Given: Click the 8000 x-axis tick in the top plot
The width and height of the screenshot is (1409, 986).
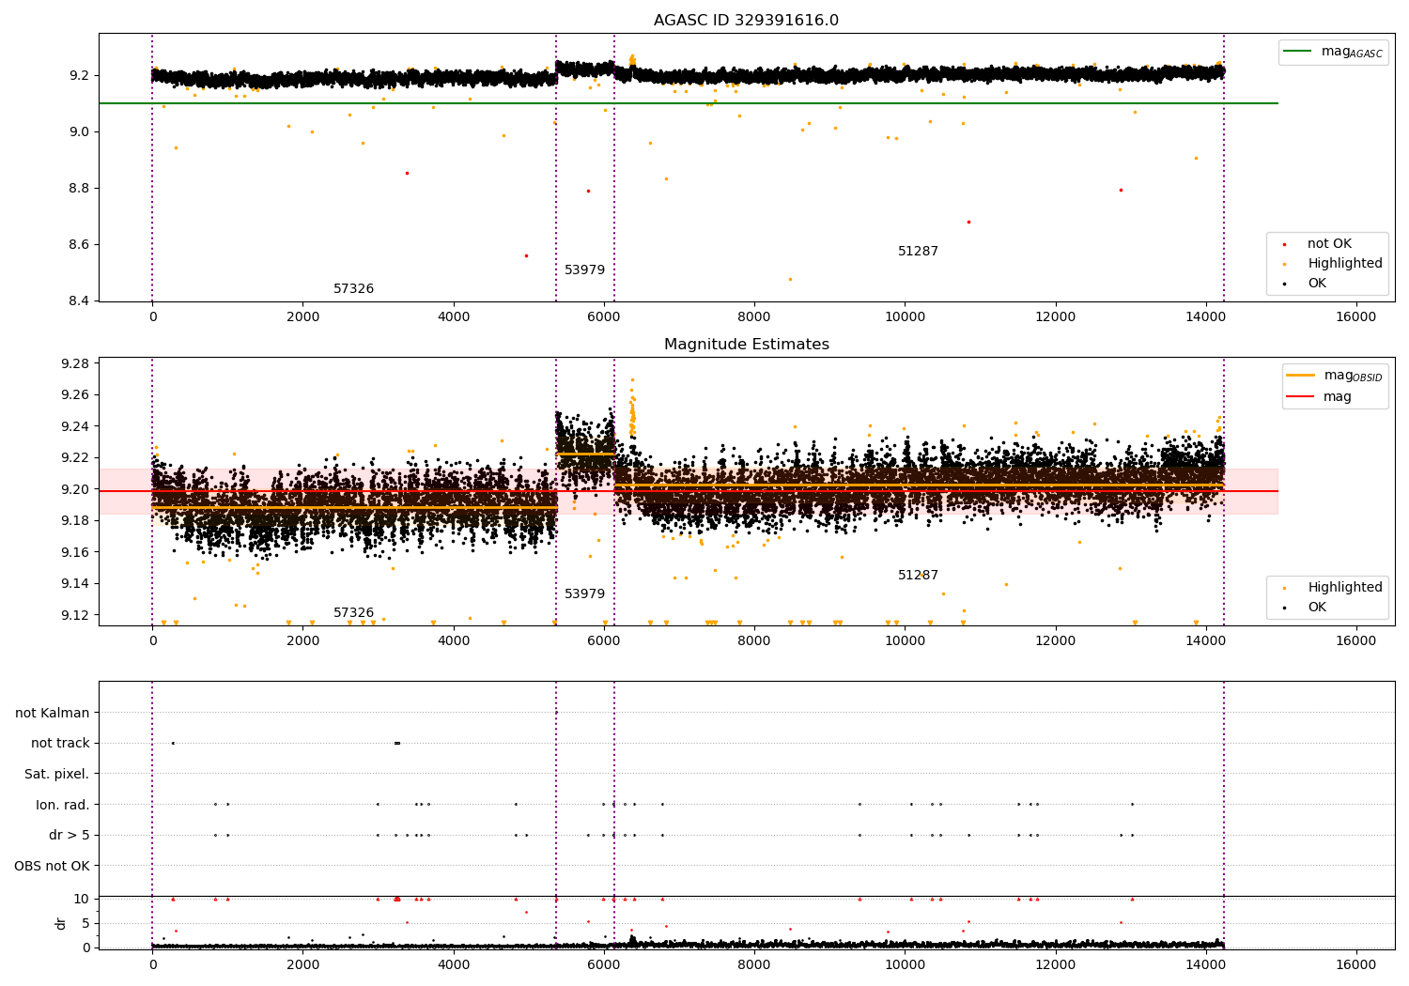Looking at the screenshot, I should (754, 317).
